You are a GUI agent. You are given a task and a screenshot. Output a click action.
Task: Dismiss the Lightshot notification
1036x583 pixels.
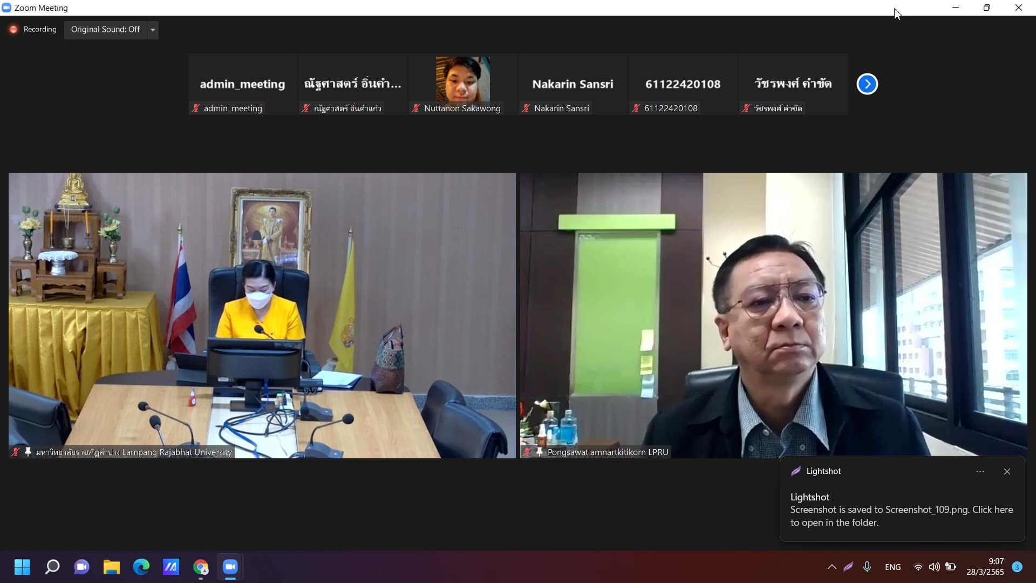coord(1007,471)
